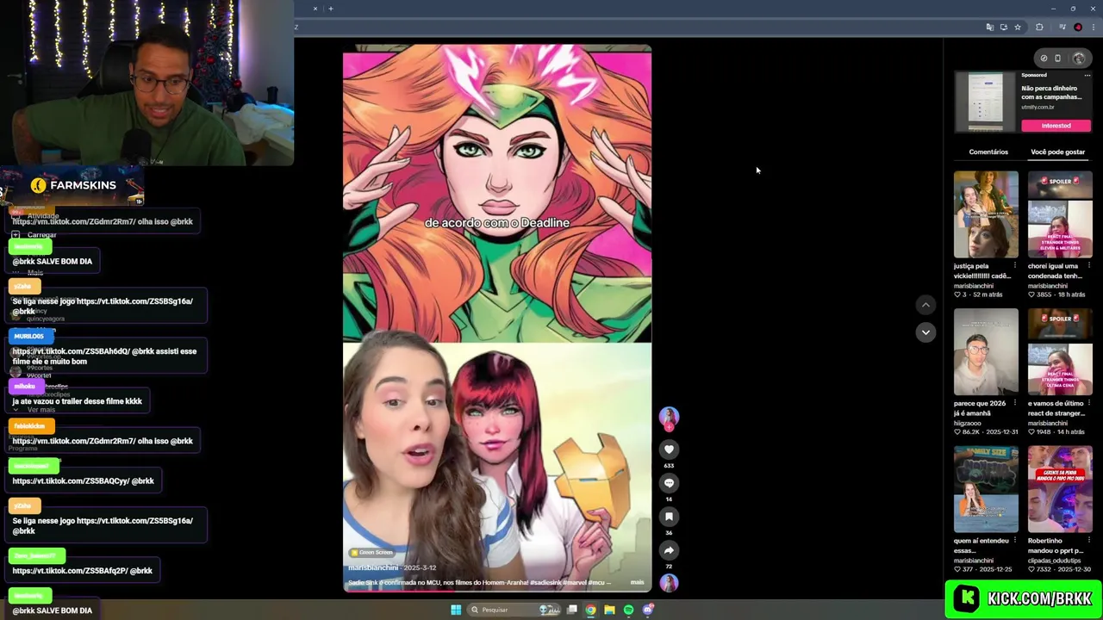Open 'Robertinho mandou o pprt' video thumbnail
Viewport: 1103px width, 620px height.
point(1060,489)
